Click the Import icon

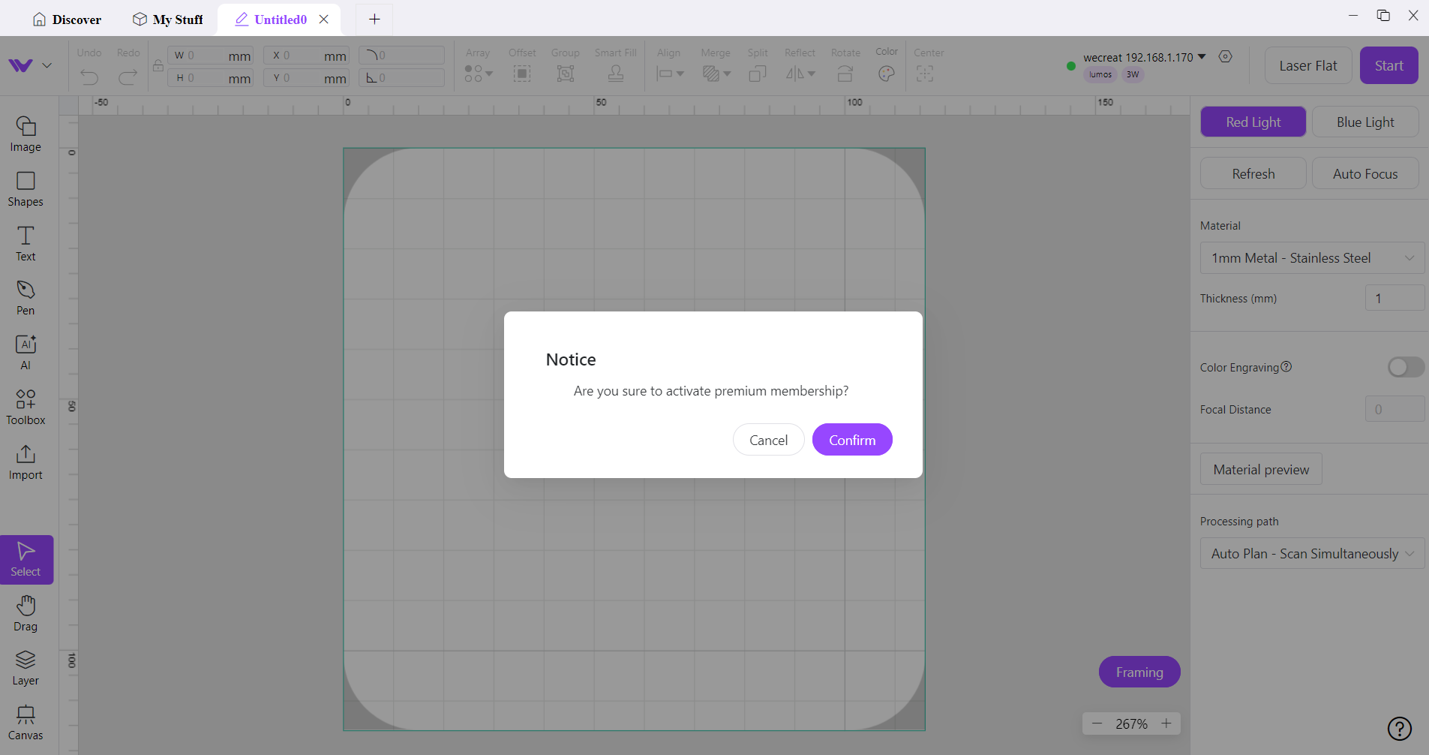[26, 462]
